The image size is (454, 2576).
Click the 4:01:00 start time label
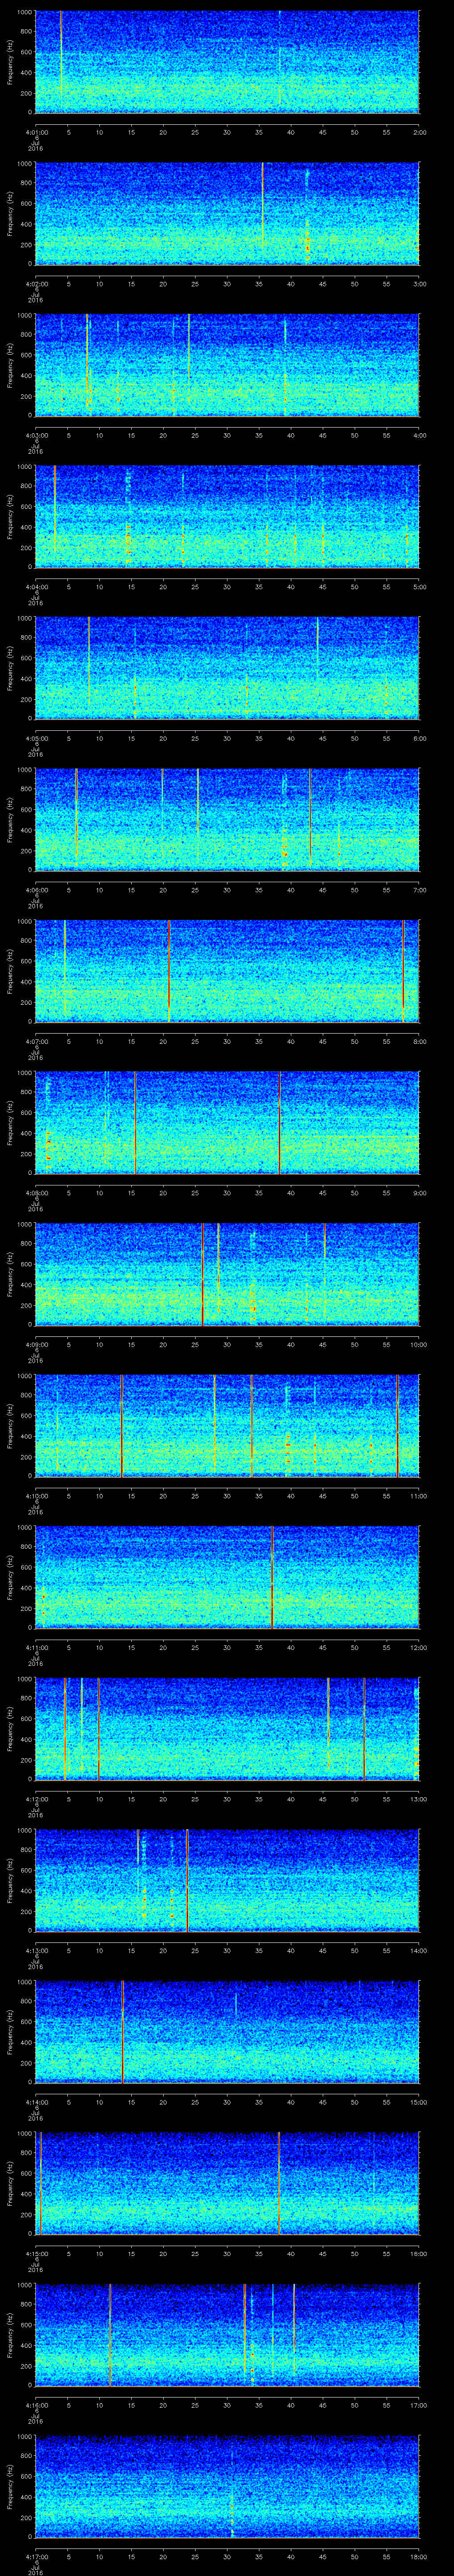pyautogui.click(x=36, y=131)
